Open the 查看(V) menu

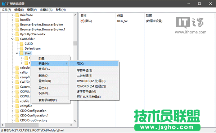pyautogui.click(x=32, y=10)
